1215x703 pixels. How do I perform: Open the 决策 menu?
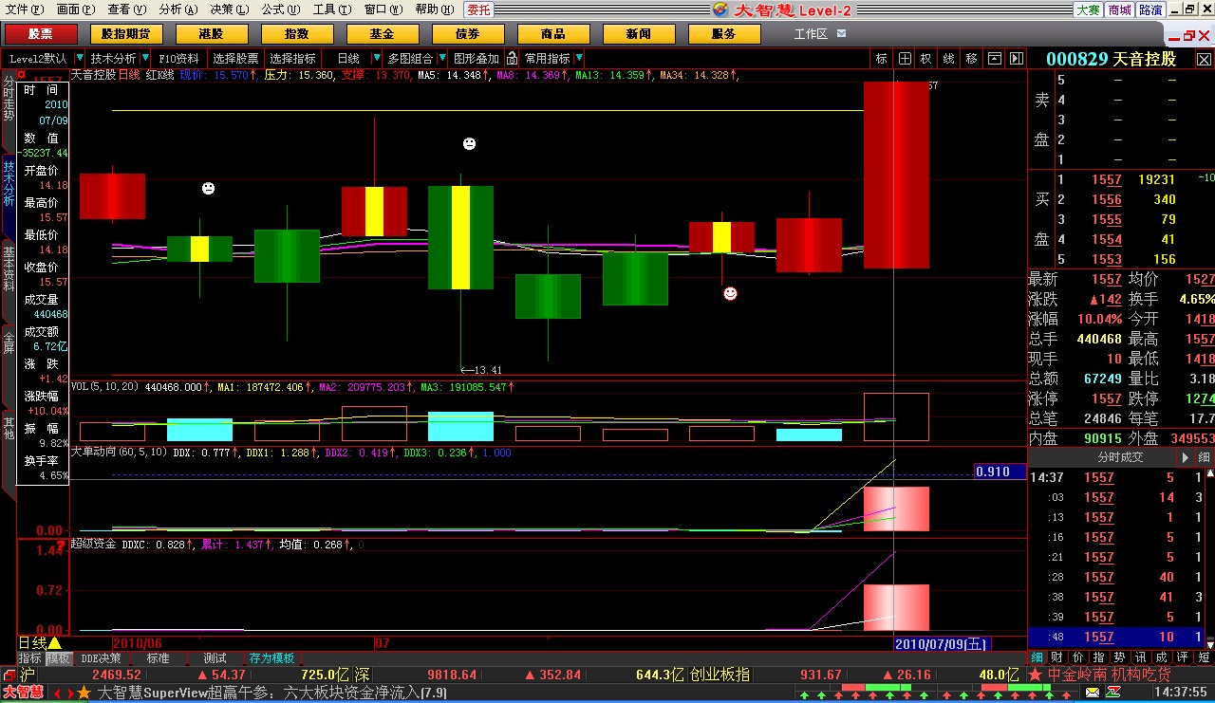[229, 9]
